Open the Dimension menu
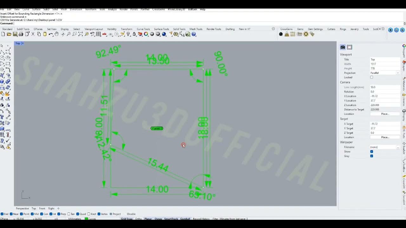406x228 pixels. pyautogui.click(x=76, y=9)
